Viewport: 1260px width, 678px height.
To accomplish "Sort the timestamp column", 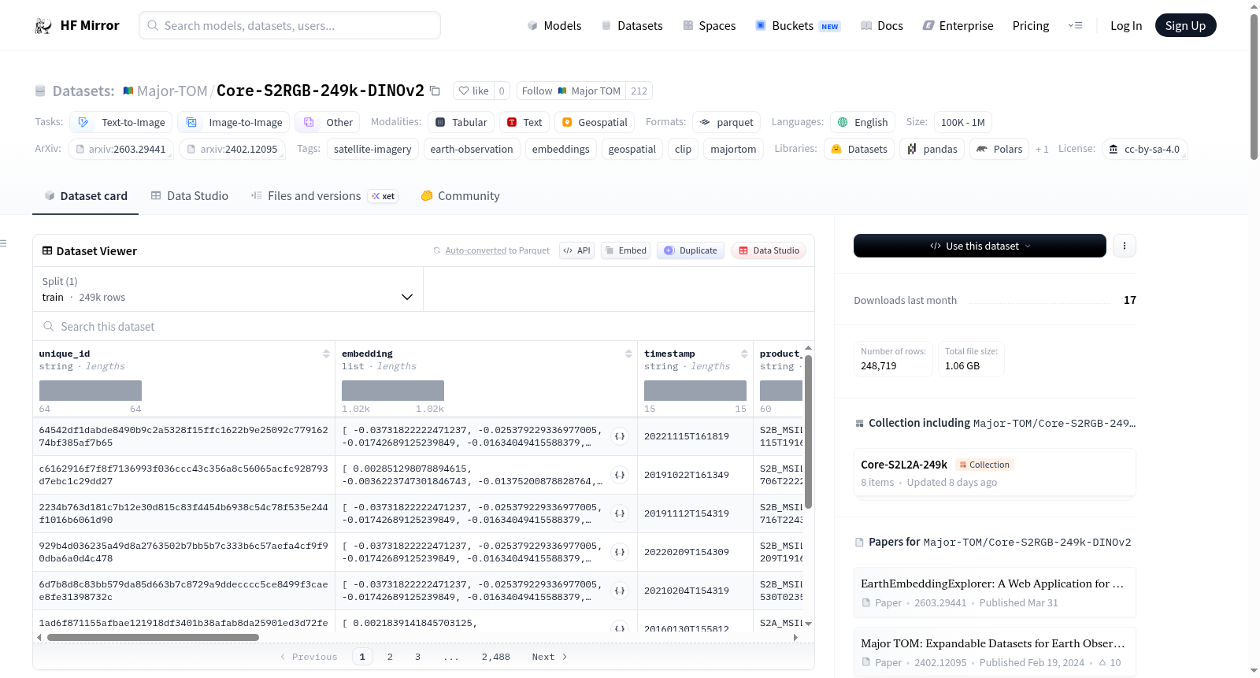I will pyautogui.click(x=744, y=354).
